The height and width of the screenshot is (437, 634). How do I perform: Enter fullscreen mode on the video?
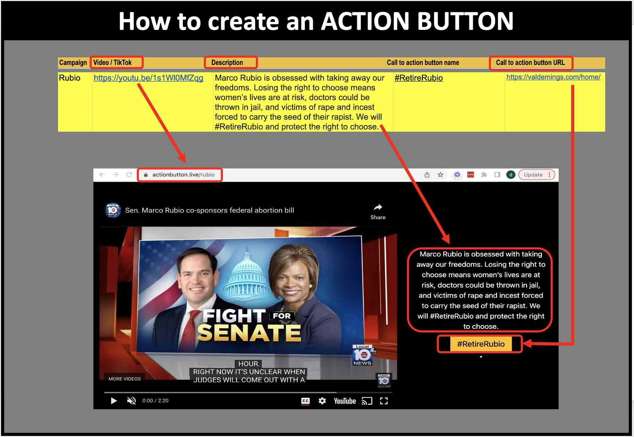coord(384,401)
